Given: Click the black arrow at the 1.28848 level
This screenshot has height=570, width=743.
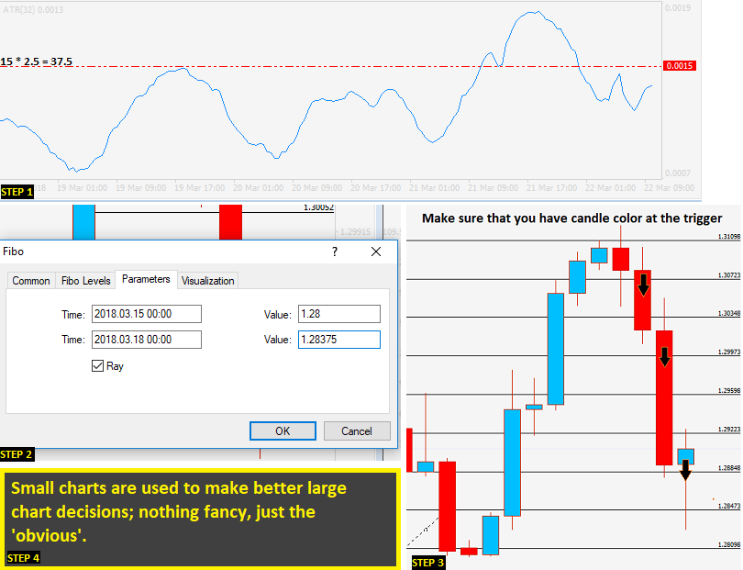Looking at the screenshot, I should click(685, 469).
